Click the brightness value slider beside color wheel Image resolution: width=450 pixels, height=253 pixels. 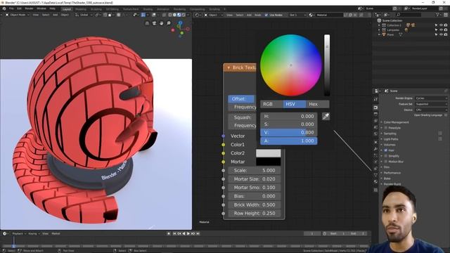(x=327, y=65)
